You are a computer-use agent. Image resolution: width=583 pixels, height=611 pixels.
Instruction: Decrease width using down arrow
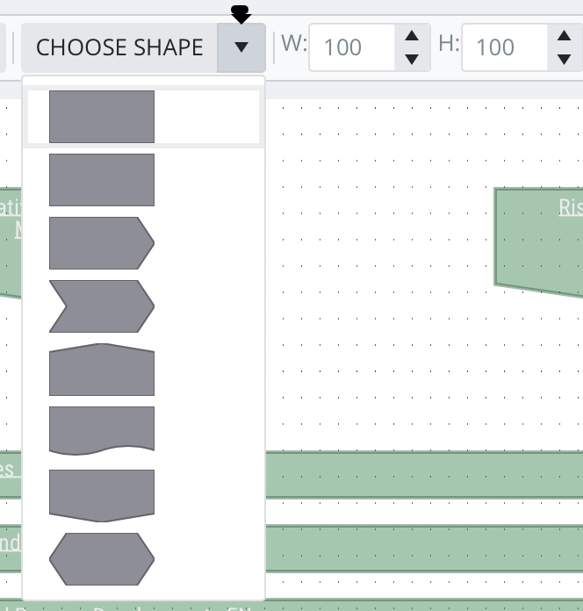[x=411, y=60]
